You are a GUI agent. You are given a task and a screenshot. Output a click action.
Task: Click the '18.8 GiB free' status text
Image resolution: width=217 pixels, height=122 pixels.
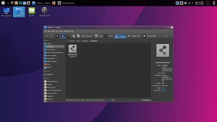click(x=146, y=100)
